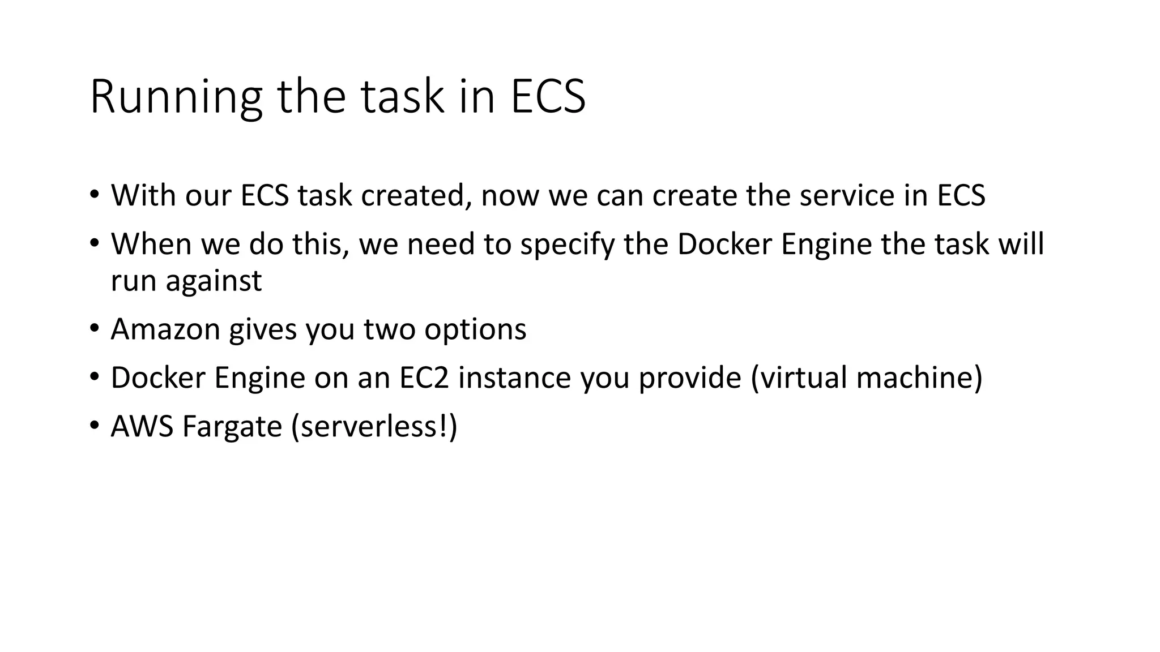Viewport: 1160px width, 652px height.
Task: Click the words 'create the service in ECS'
Action: [x=818, y=195]
